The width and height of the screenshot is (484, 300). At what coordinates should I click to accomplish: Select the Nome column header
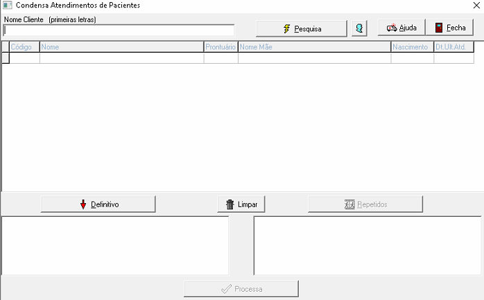121,47
